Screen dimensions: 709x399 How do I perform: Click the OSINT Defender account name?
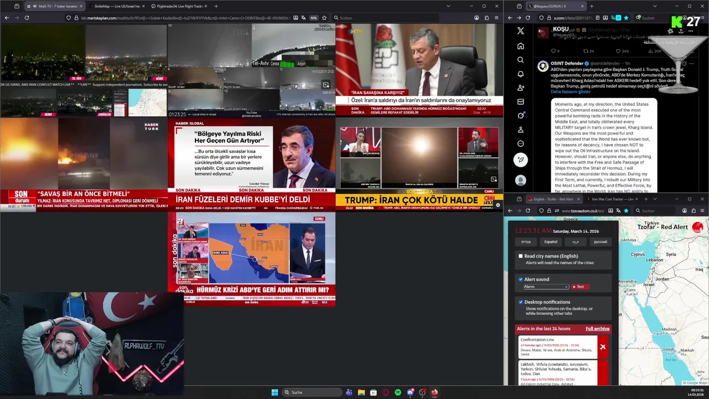[567, 64]
